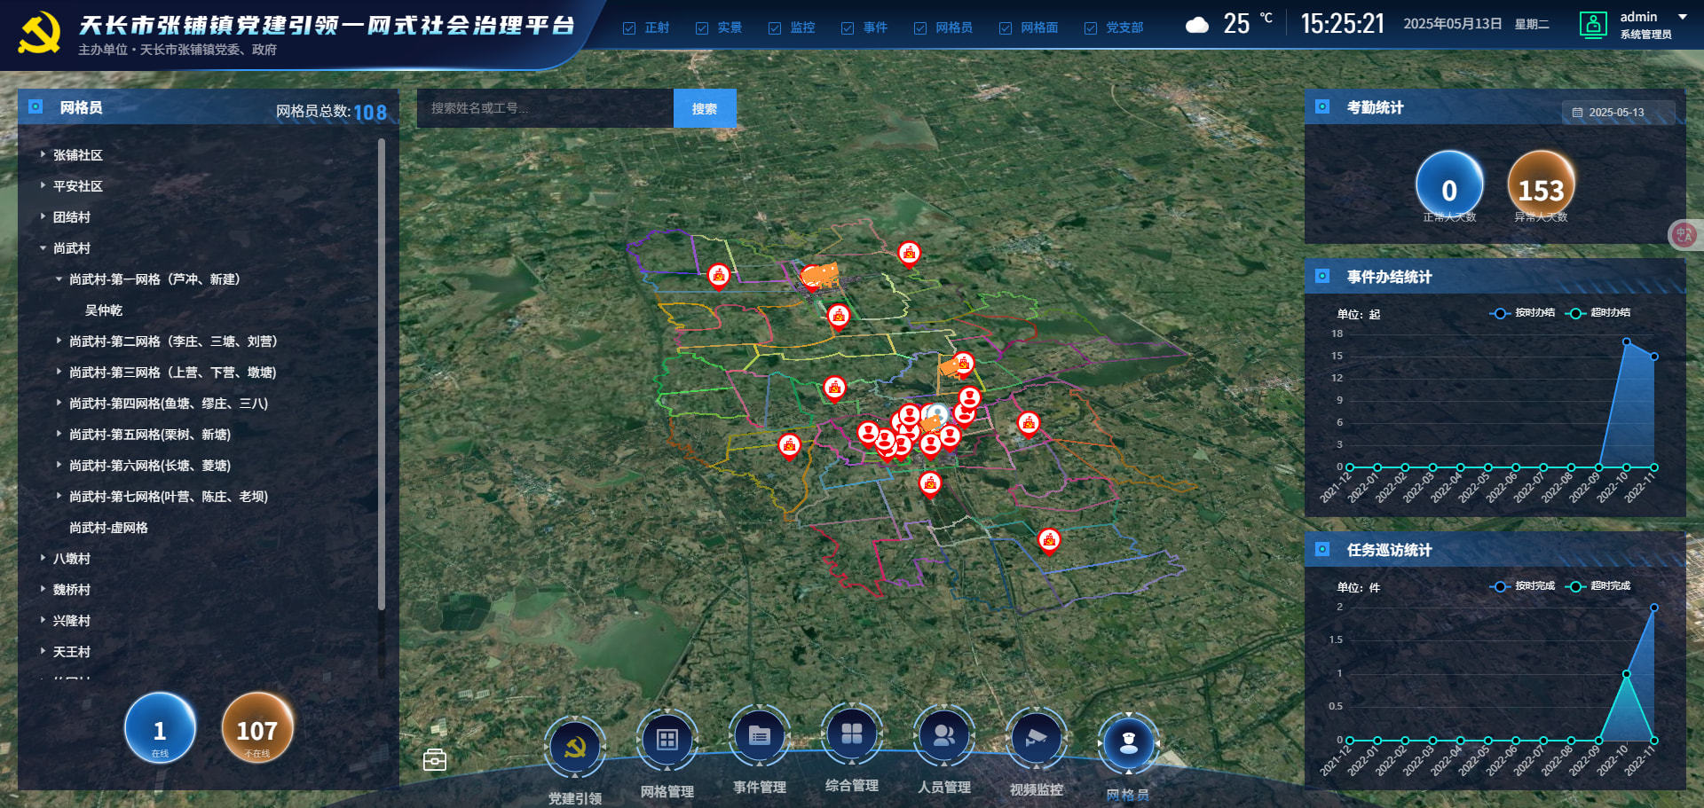1704x808 pixels.
Task: Toggle the 实景 layer checkbox
Action: tap(702, 28)
